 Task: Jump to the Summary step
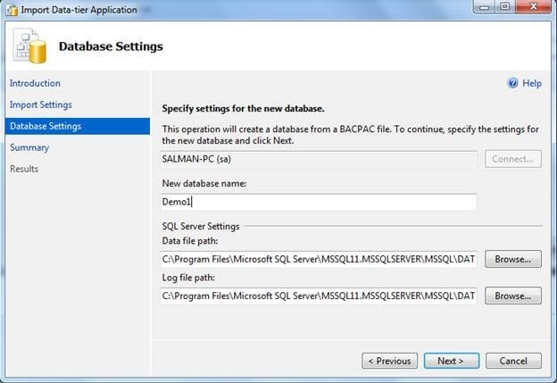[29, 147]
